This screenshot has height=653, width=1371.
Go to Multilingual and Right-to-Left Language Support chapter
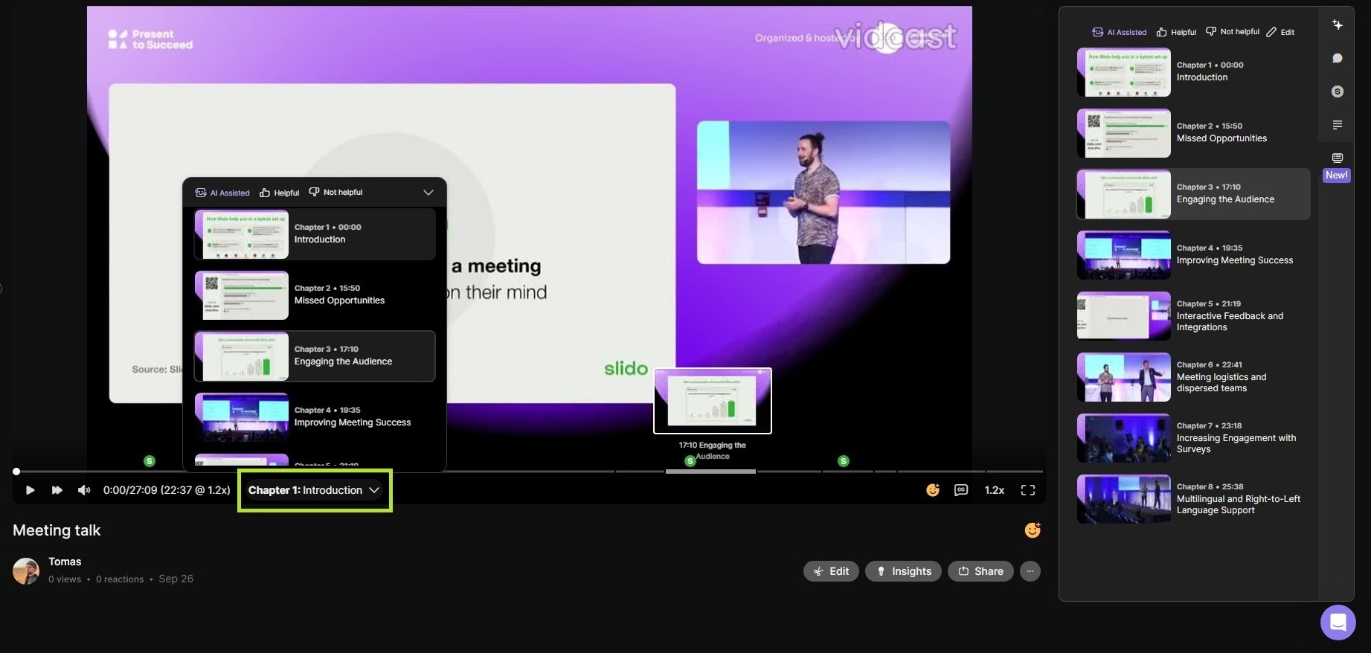1193,498
